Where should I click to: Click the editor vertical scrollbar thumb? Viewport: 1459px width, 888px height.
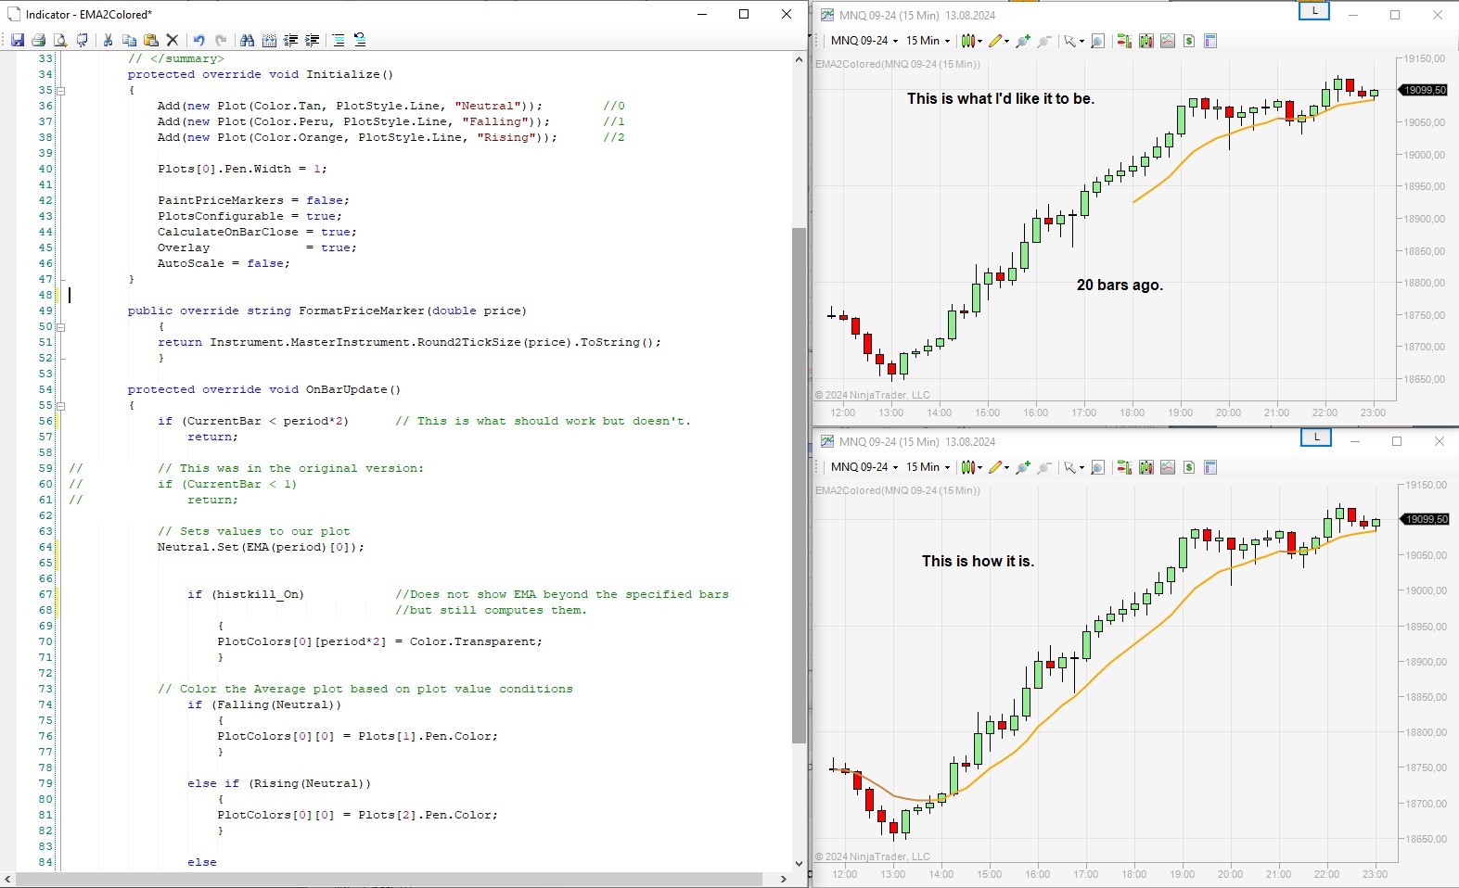pos(799,486)
